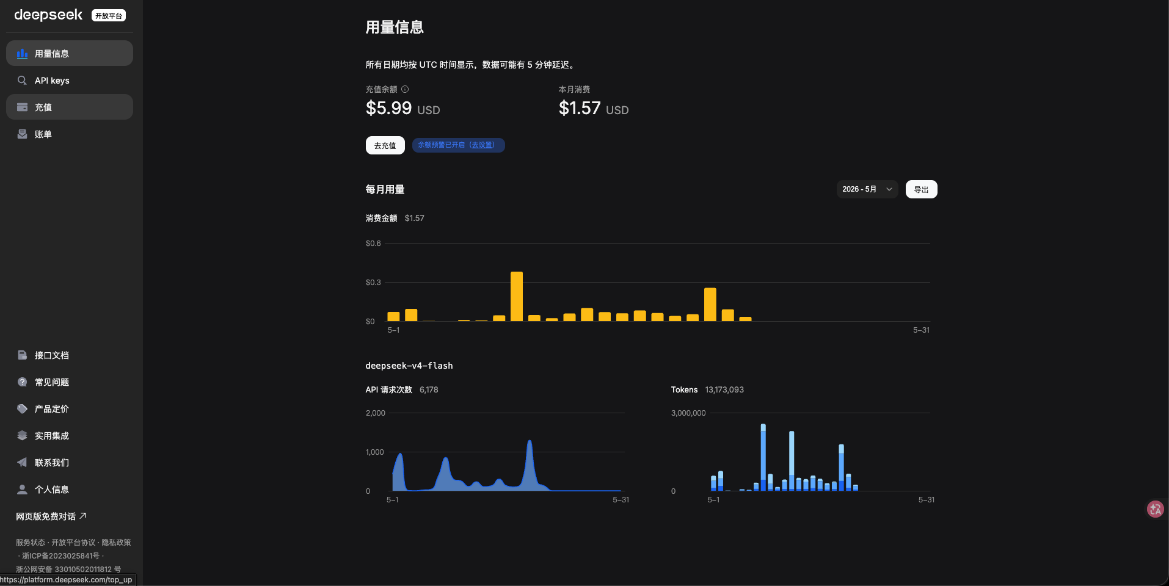Screen dimensions: 1169x586
Task: Open 个人信息 profile page
Action: pyautogui.click(x=70, y=490)
